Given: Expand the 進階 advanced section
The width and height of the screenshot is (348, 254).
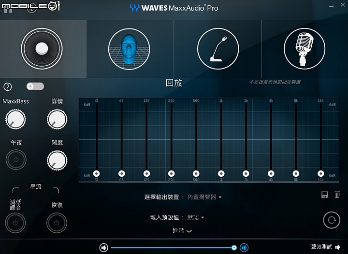Looking at the screenshot, I should 182,231.
